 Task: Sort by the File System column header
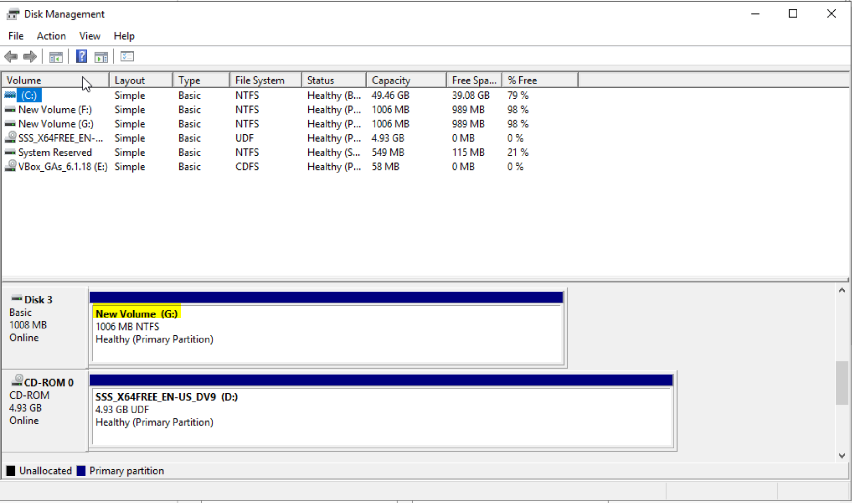coord(266,80)
